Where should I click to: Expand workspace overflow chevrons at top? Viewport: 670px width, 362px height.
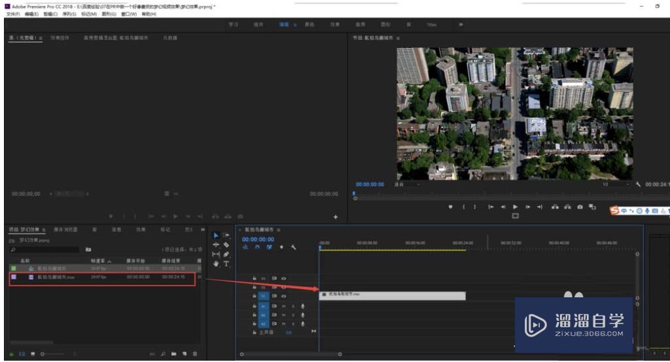(461, 25)
